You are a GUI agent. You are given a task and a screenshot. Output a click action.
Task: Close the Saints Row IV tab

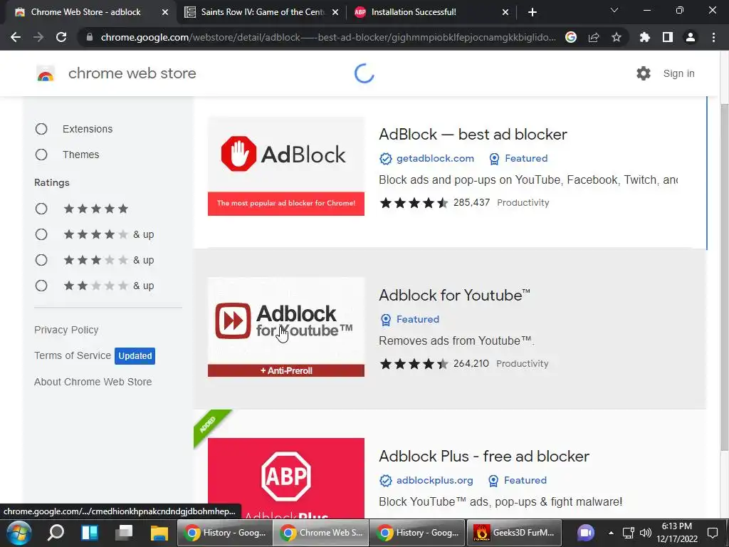[x=335, y=12]
